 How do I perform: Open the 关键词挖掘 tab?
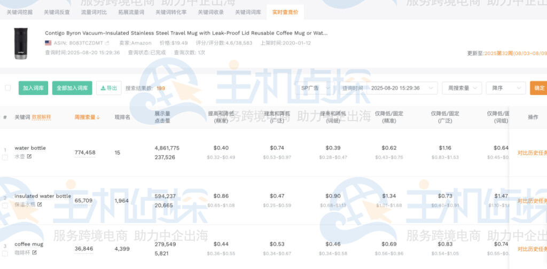pos(20,12)
